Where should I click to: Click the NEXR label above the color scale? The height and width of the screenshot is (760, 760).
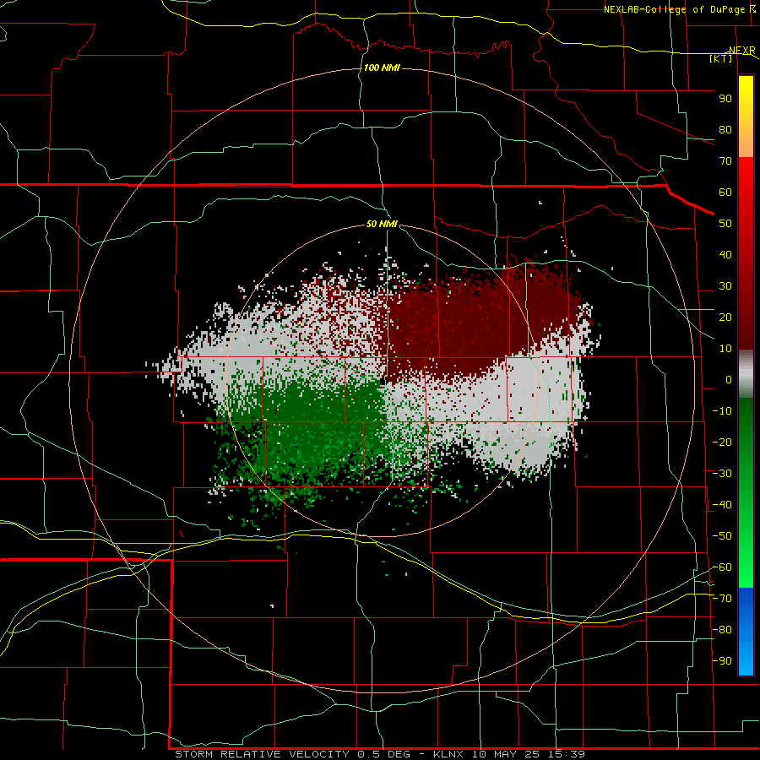pos(742,51)
